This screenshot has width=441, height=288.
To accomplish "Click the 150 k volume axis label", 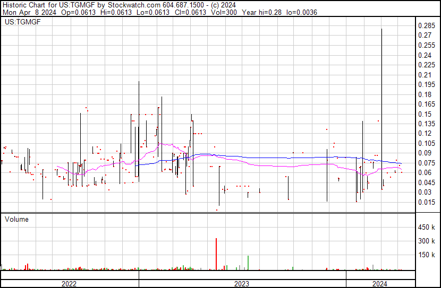I will point(427,255).
